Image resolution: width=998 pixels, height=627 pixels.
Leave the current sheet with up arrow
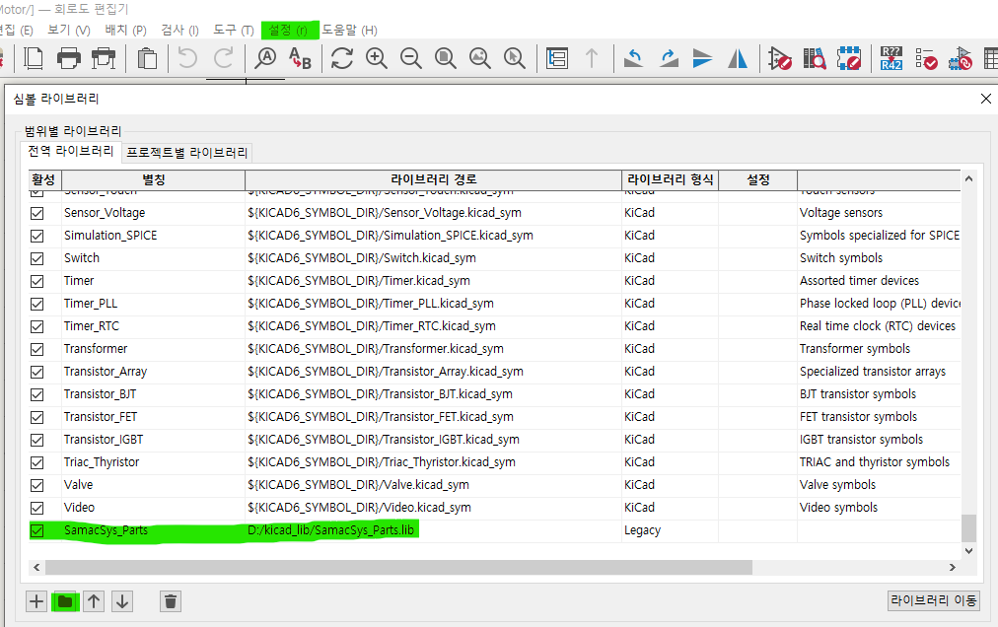tap(592, 58)
